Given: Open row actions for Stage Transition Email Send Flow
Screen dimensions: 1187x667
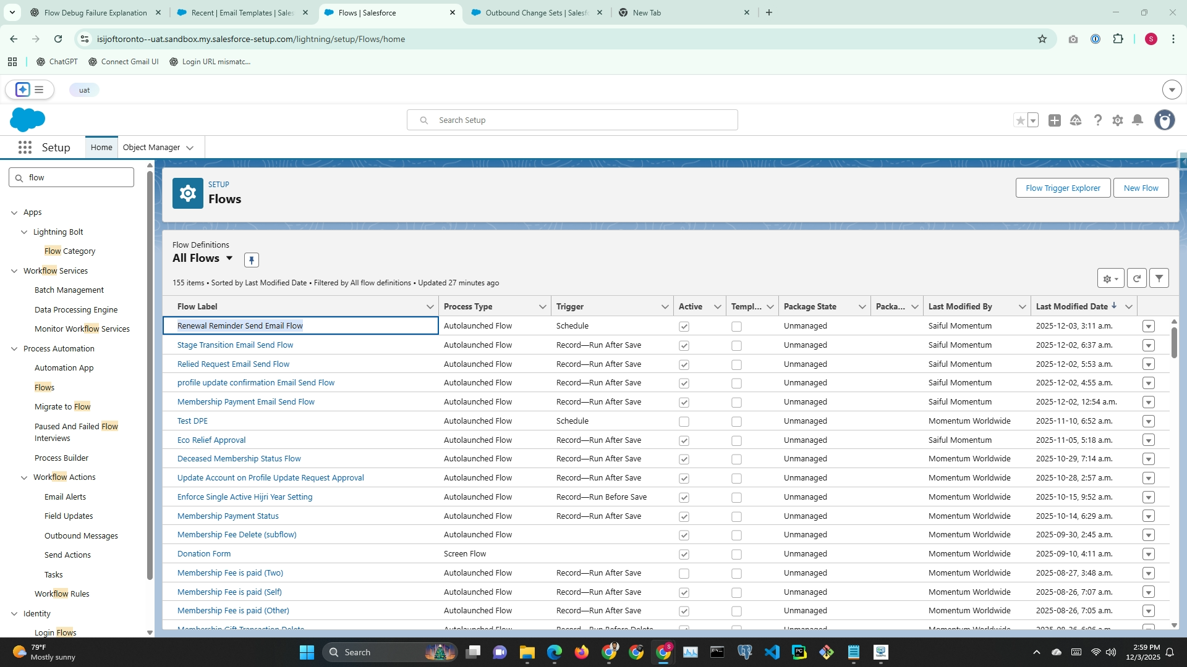Looking at the screenshot, I should [x=1148, y=346].
